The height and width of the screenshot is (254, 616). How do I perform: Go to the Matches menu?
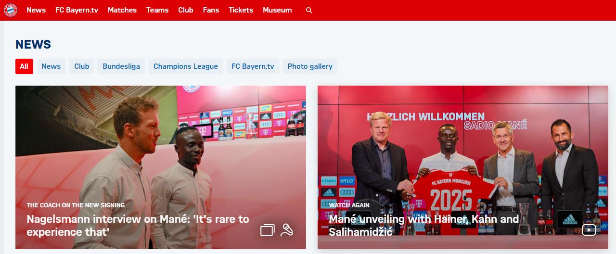(122, 10)
